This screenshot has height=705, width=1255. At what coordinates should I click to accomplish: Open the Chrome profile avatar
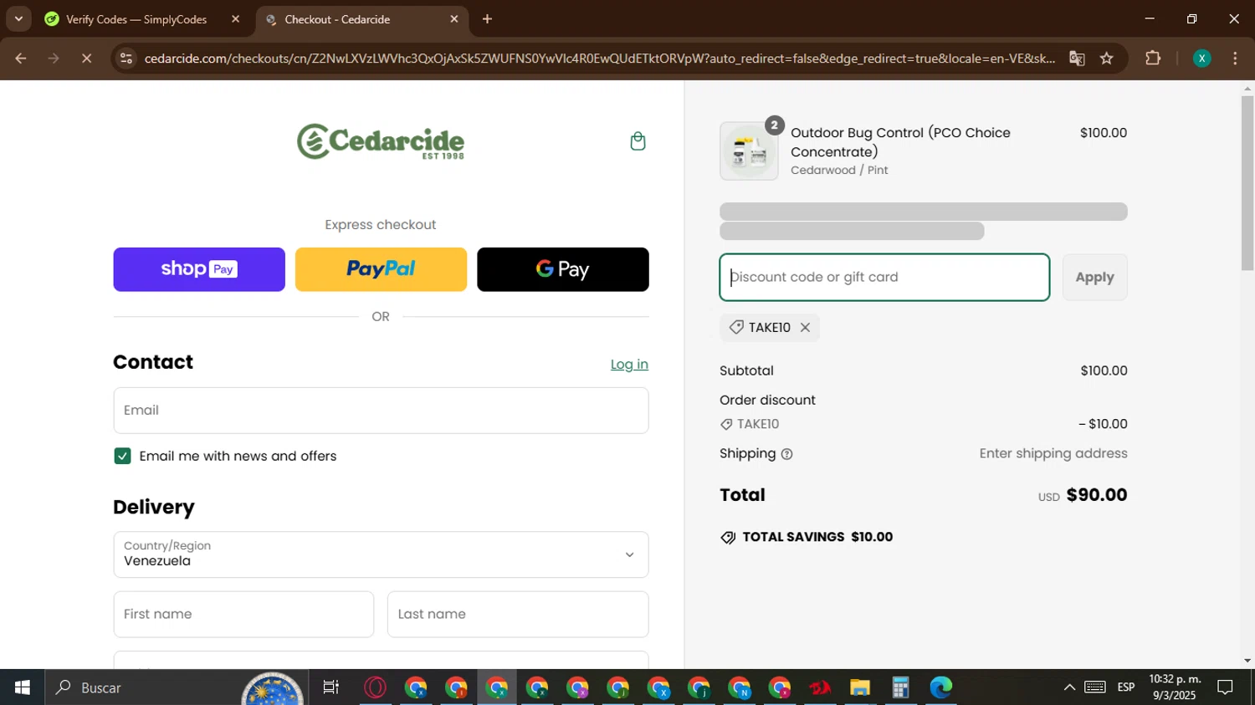tap(1201, 59)
